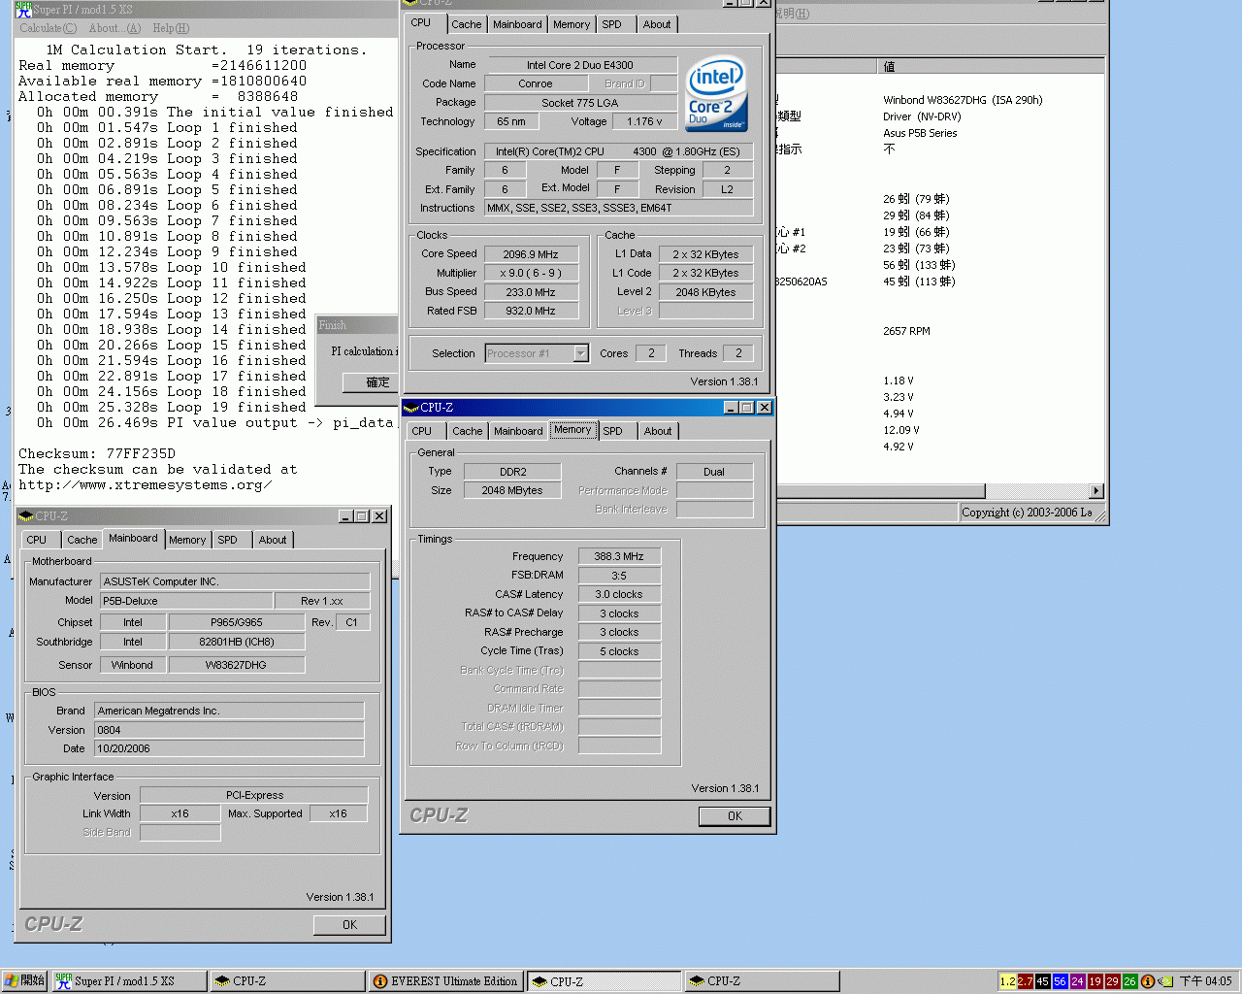Click EVEREST horizontal scrollbar right arrow
The image size is (1242, 994).
1096,491
